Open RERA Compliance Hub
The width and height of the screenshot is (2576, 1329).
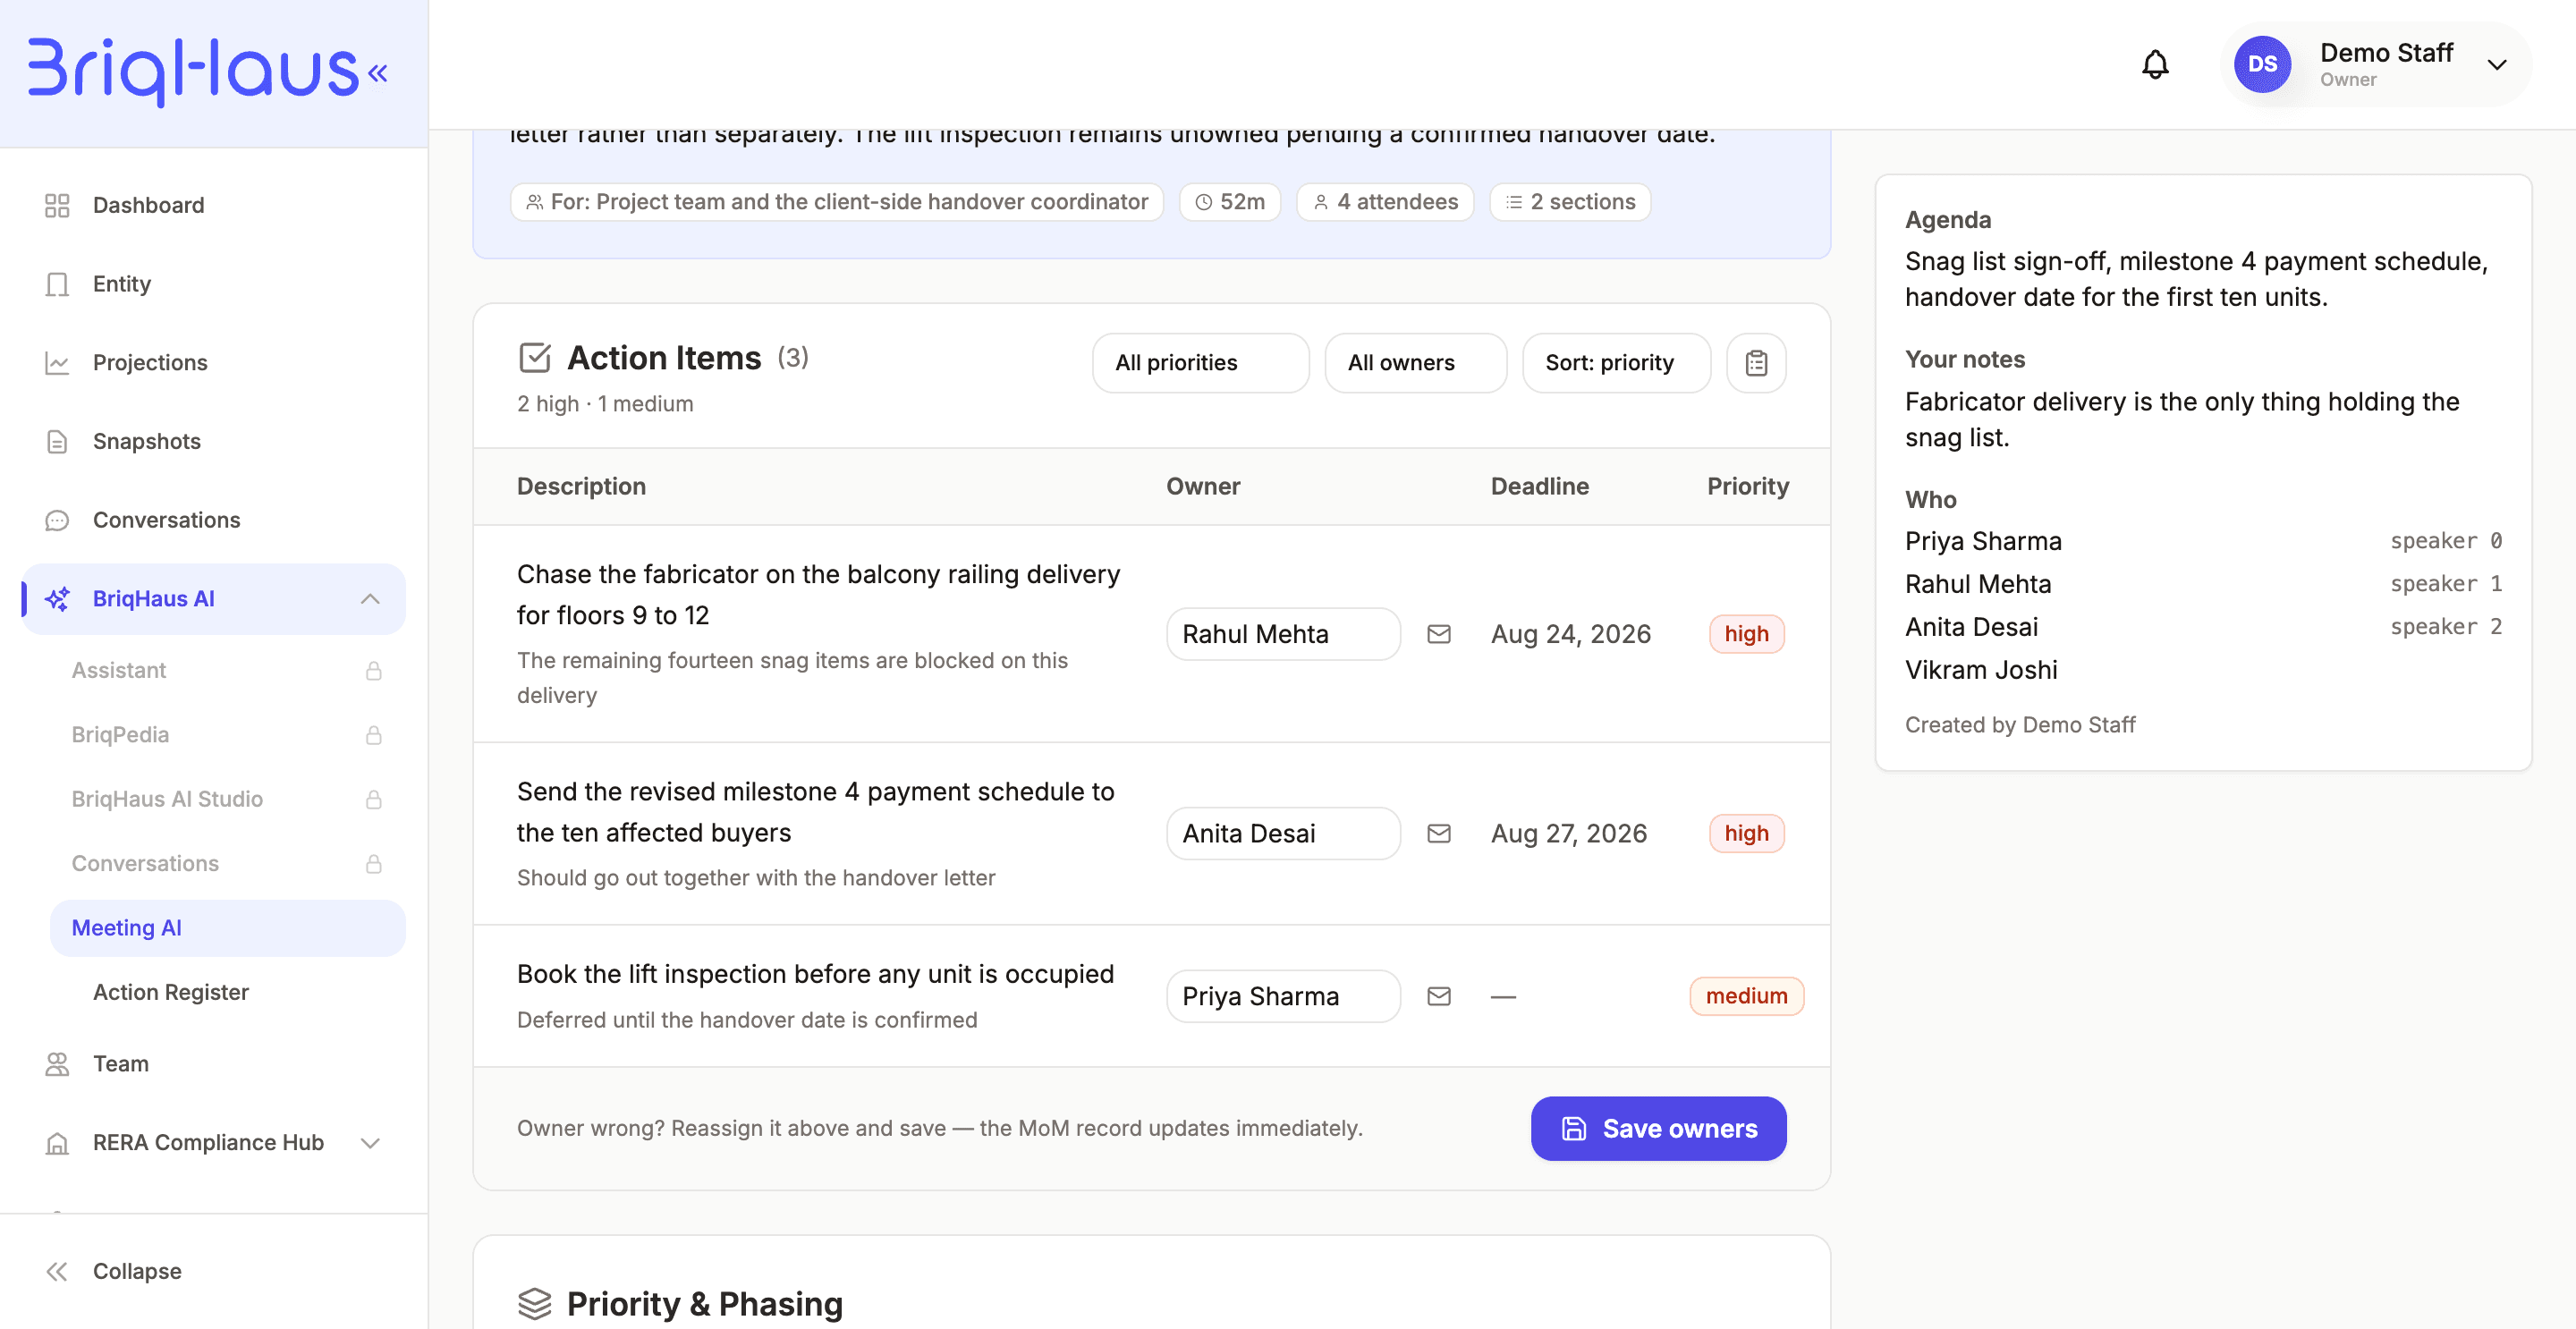tap(213, 1142)
